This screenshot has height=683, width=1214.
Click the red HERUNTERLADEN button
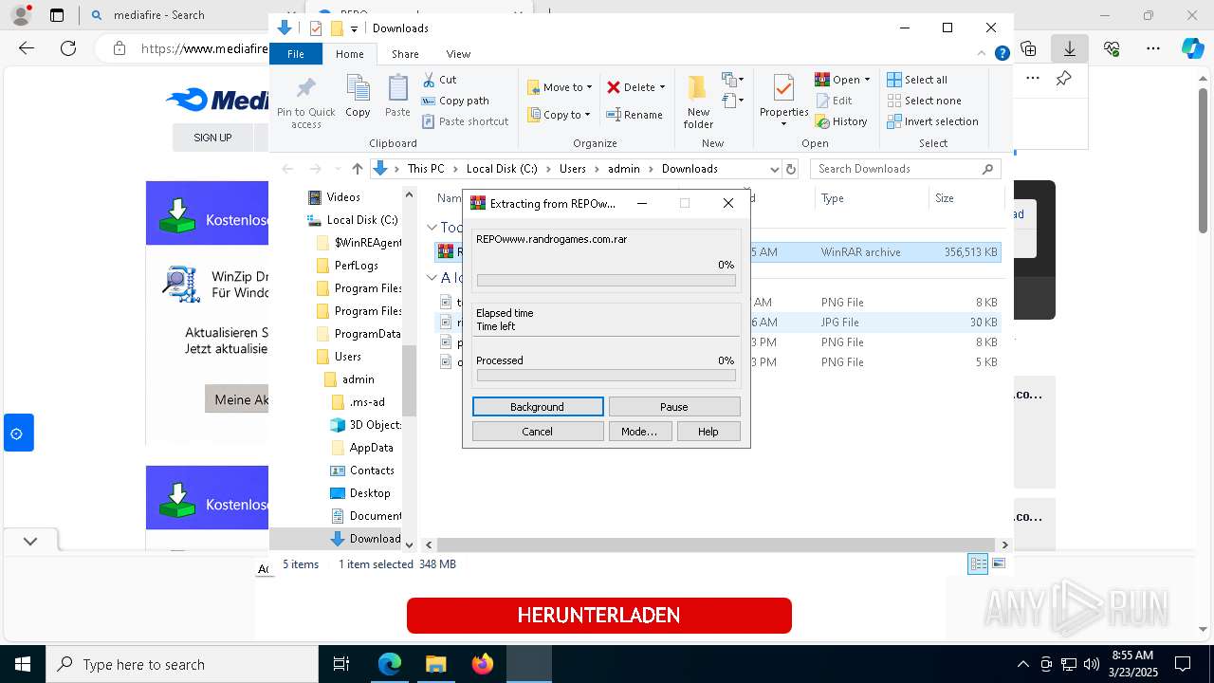click(599, 616)
